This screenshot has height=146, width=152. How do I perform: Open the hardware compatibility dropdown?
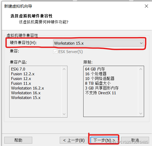pyautogui.click(x=99, y=43)
